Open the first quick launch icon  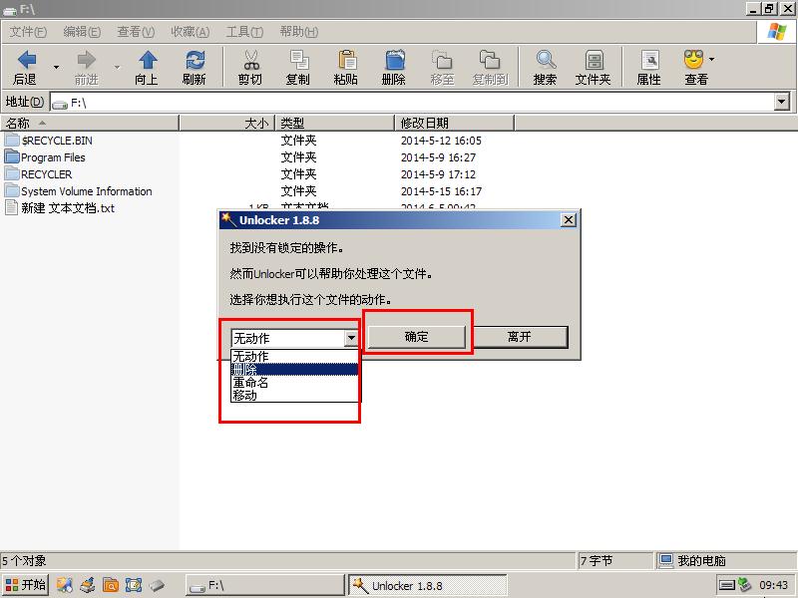pyautogui.click(x=64, y=585)
